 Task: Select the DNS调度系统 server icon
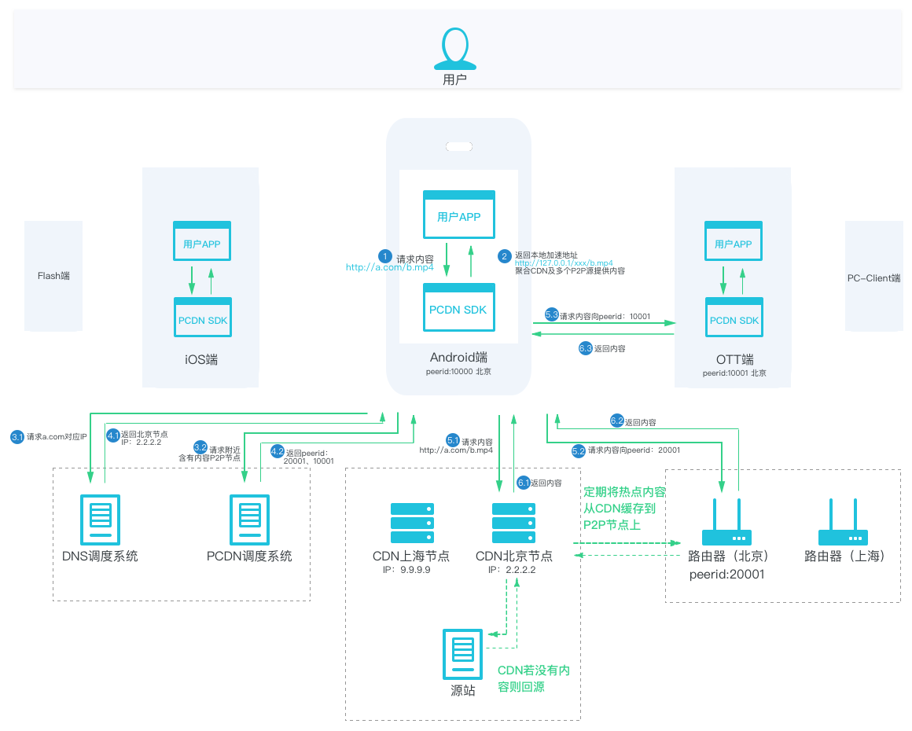[x=100, y=517]
